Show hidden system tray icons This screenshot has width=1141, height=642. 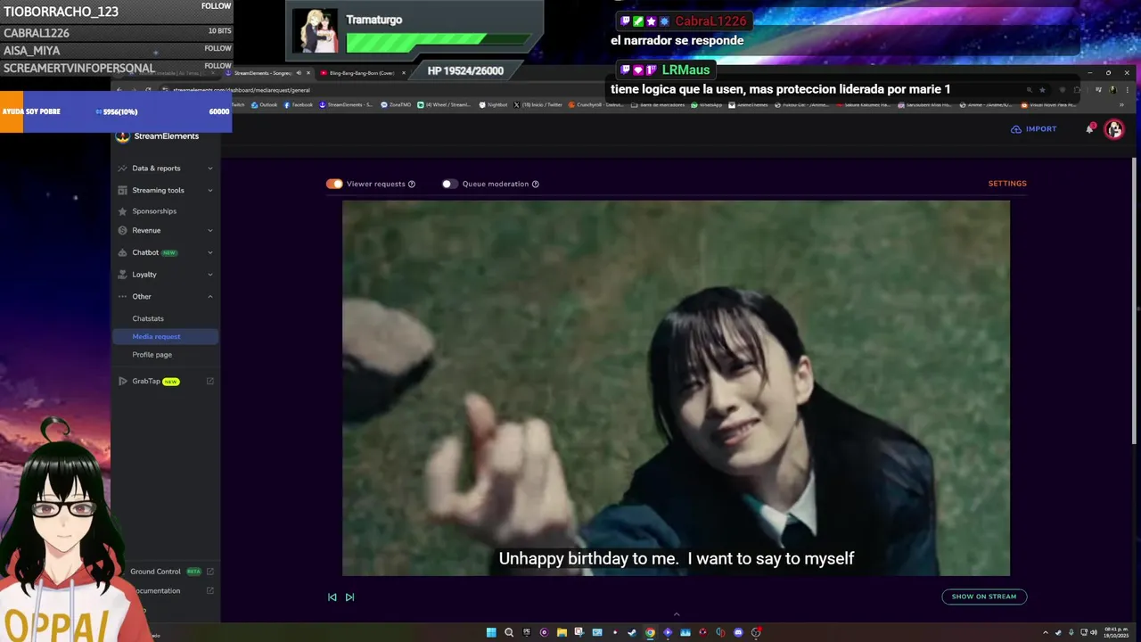(x=1046, y=633)
